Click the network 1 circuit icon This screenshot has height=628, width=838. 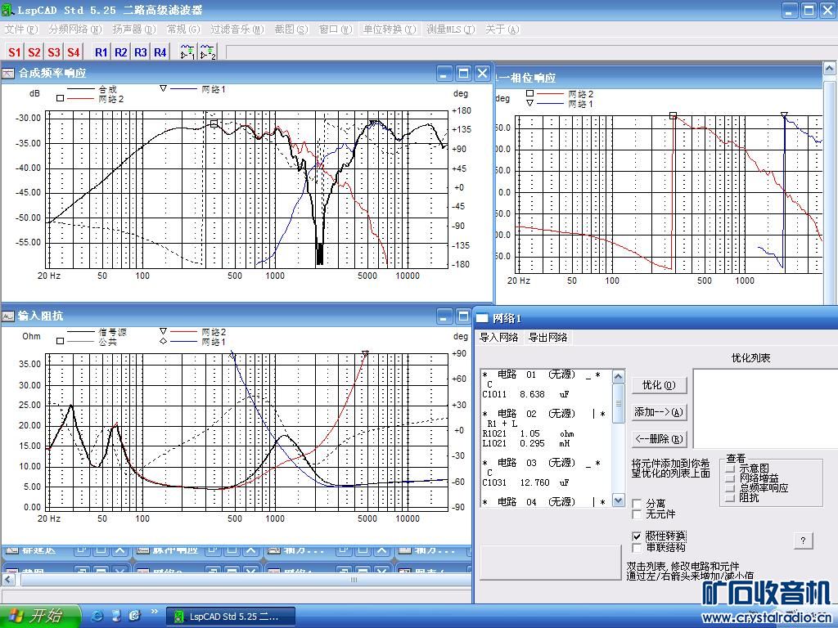click(187, 52)
